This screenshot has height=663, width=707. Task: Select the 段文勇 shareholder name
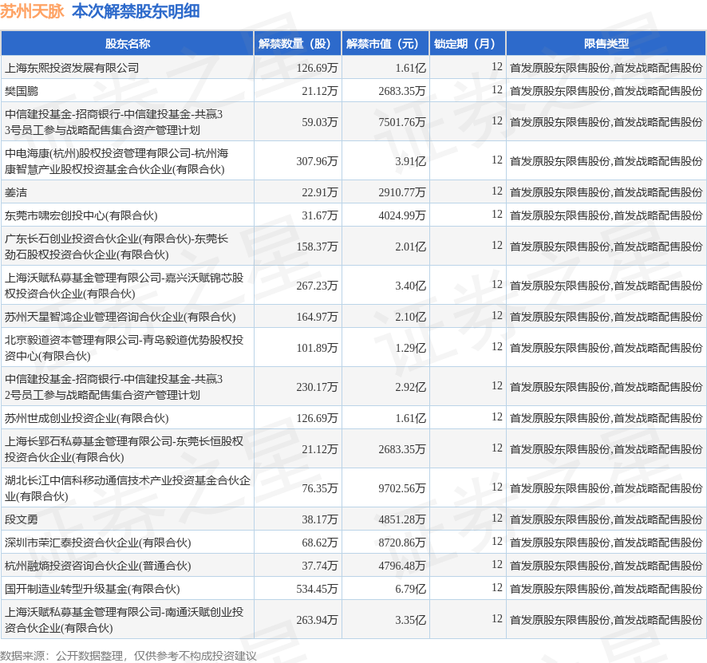22,519
